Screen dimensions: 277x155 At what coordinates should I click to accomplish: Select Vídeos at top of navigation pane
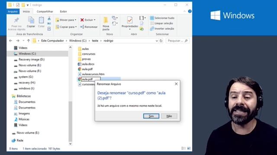click(x=23, y=48)
